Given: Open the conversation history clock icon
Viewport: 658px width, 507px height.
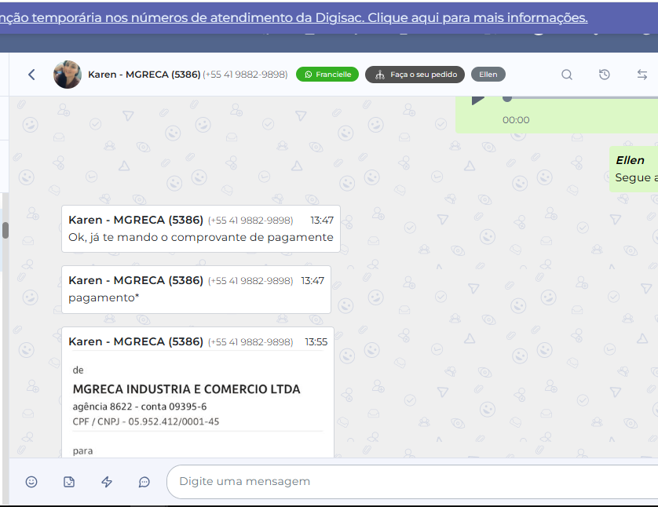Looking at the screenshot, I should click(x=604, y=75).
